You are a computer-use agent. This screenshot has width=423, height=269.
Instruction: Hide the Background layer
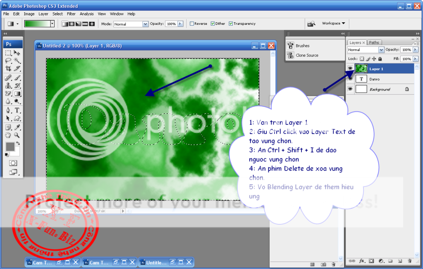tap(350, 89)
